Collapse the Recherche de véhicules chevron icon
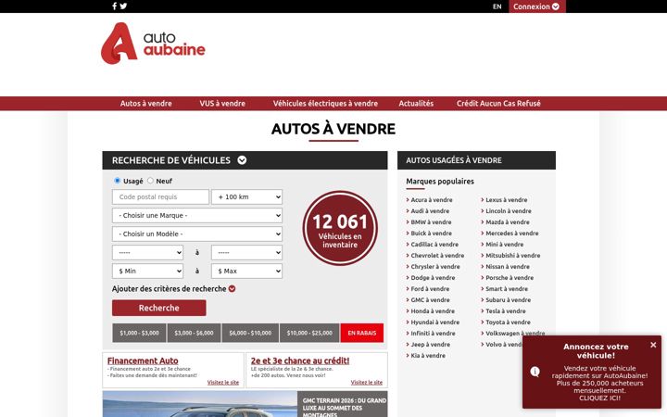Screen dimensions: 667x417 pyautogui.click(x=242, y=160)
